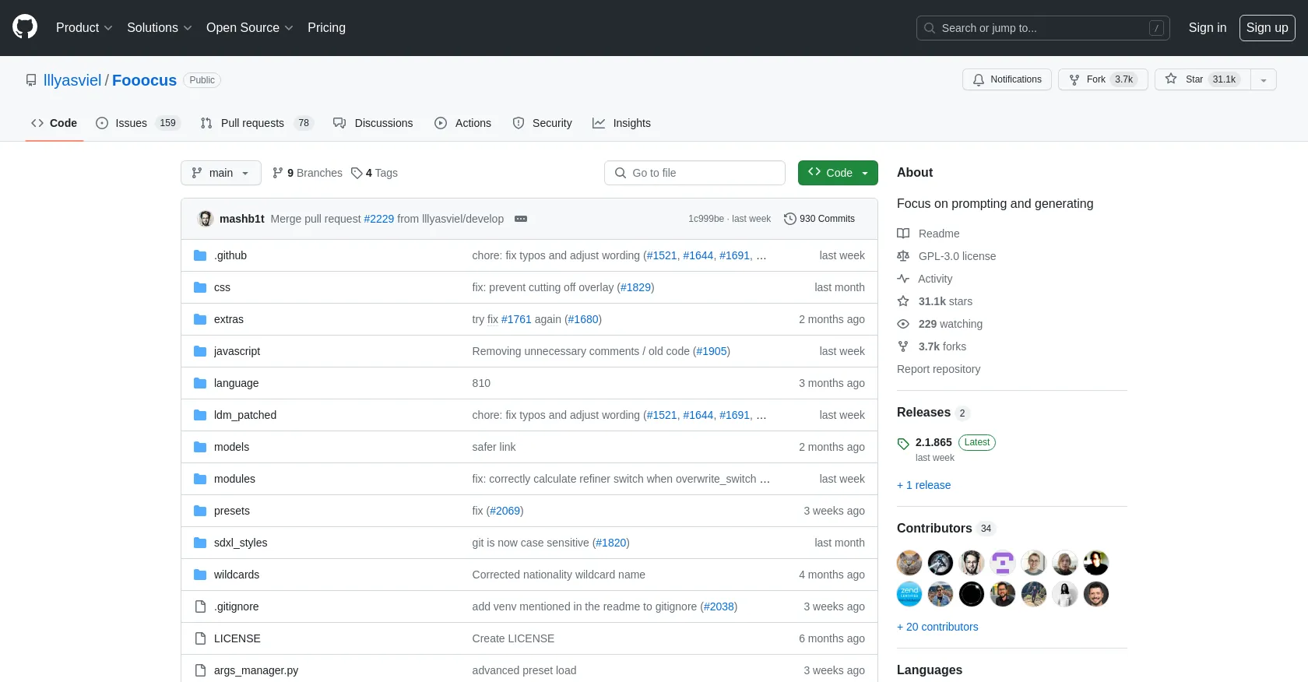Open the star lists dropdown arrow
Image resolution: width=1308 pixels, height=682 pixels.
point(1264,79)
